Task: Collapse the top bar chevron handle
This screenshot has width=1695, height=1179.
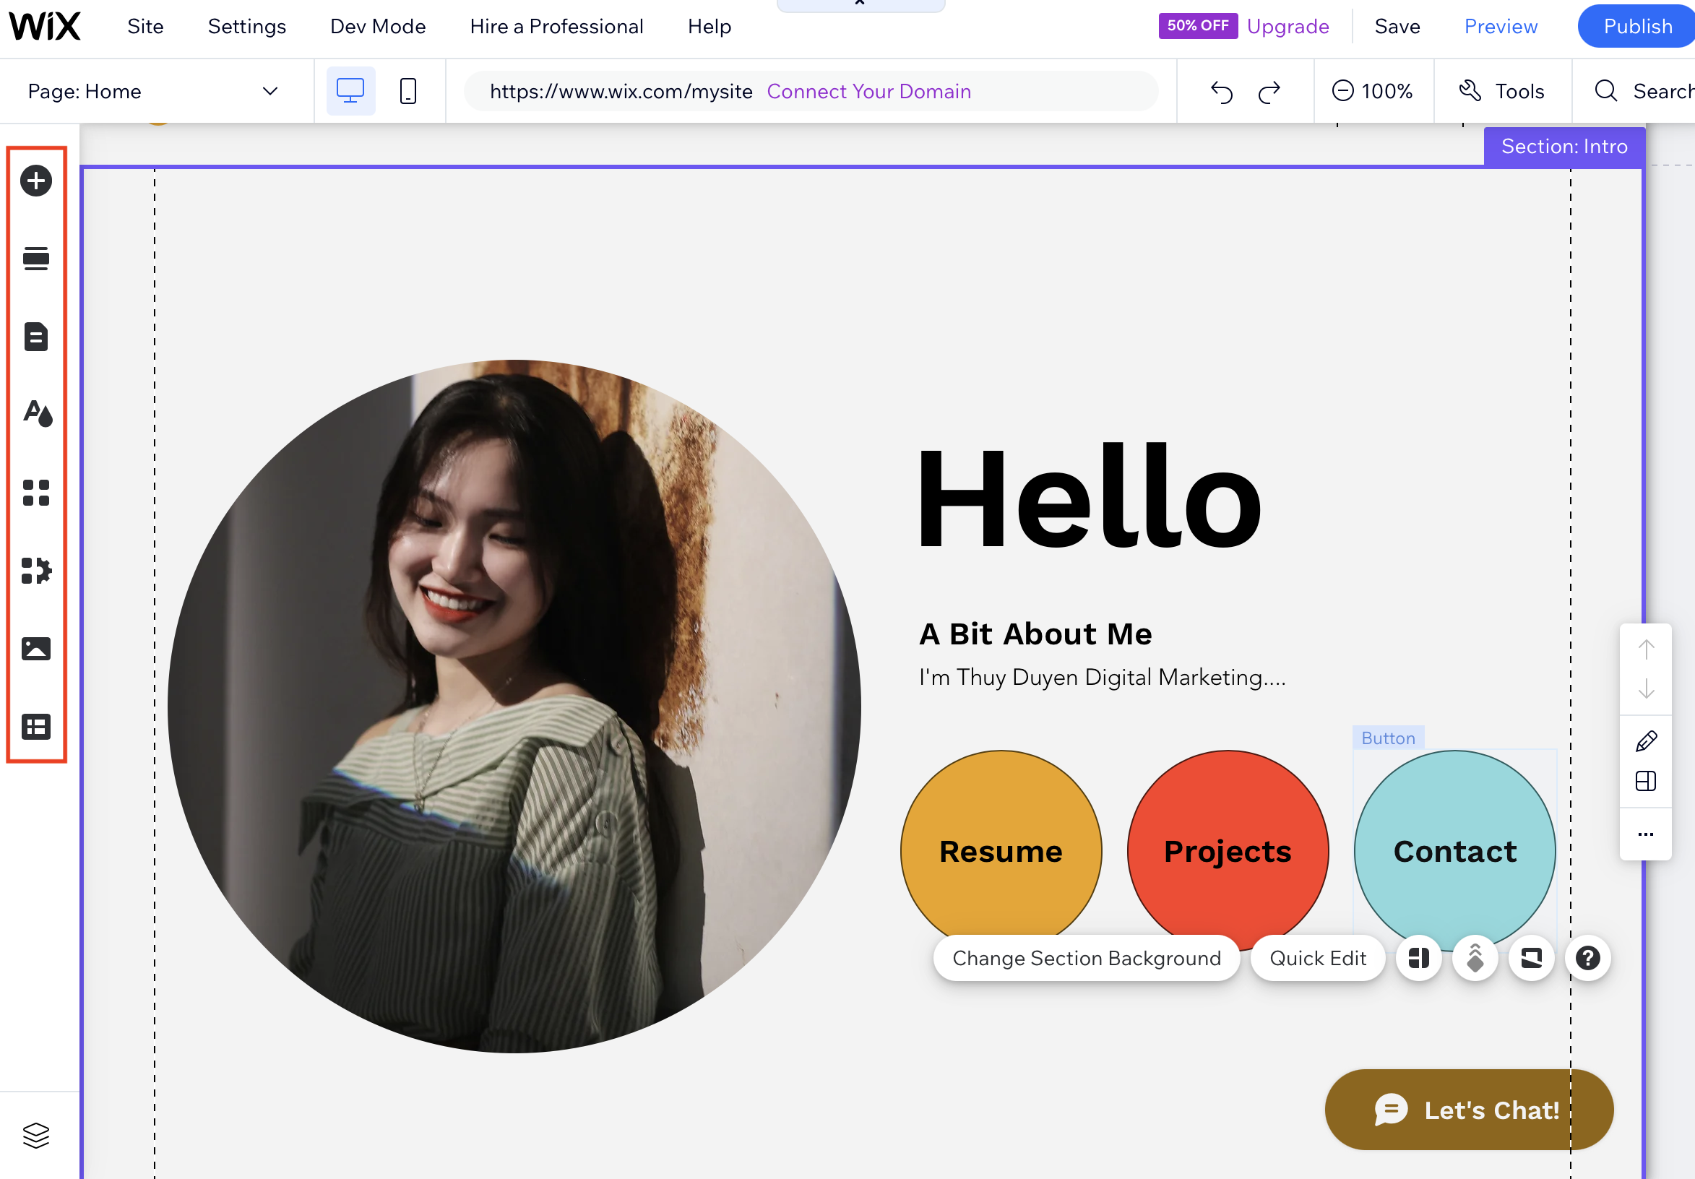Action: point(861,4)
